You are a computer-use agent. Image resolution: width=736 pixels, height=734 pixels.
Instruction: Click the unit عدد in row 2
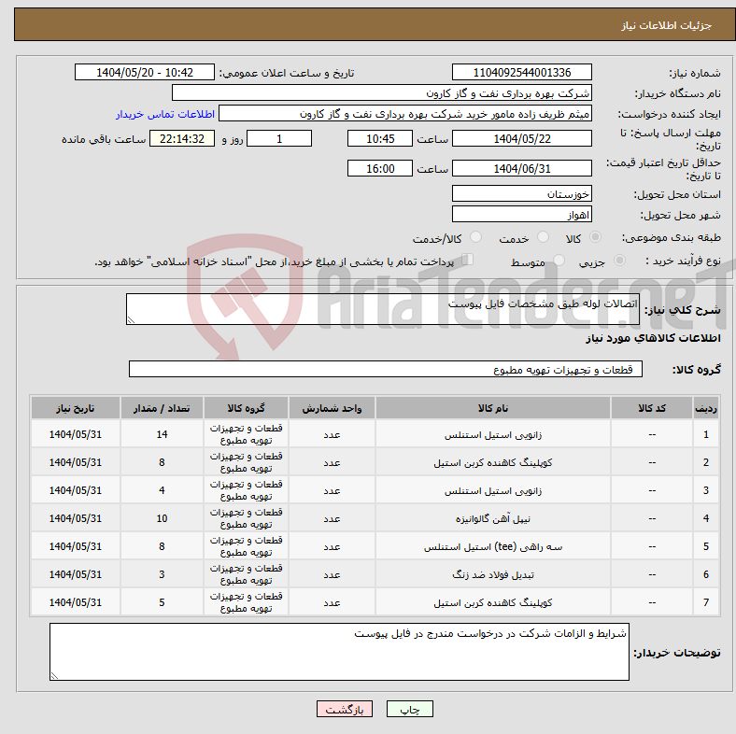332,463
